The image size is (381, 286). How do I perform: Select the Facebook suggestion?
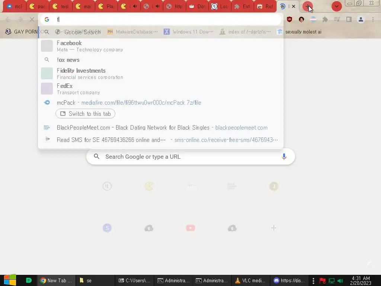click(x=161, y=46)
